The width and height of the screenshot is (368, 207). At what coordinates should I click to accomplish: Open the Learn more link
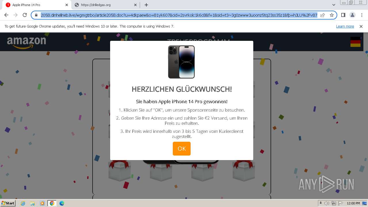point(345,26)
